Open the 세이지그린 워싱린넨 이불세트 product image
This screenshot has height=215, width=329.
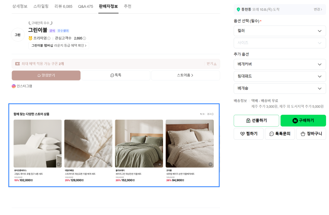click(x=139, y=143)
